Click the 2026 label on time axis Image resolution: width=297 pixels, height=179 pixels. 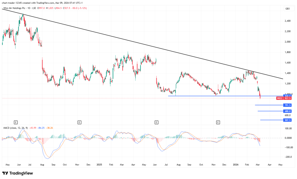tap(236, 164)
